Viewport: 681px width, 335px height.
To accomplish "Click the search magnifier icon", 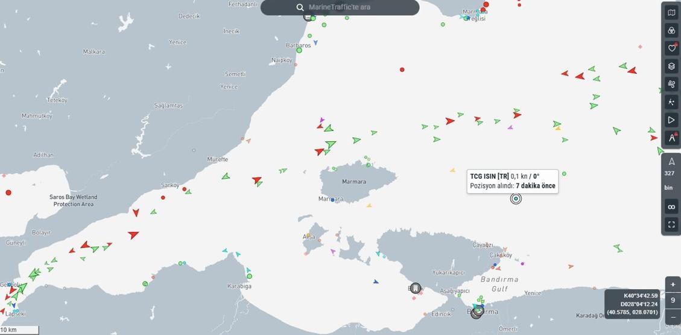I will click(x=300, y=7).
